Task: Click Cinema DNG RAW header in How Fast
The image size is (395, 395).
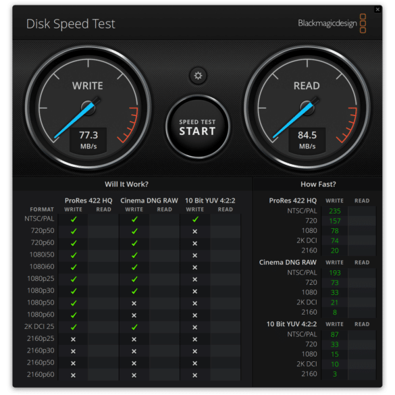Action: (x=288, y=262)
